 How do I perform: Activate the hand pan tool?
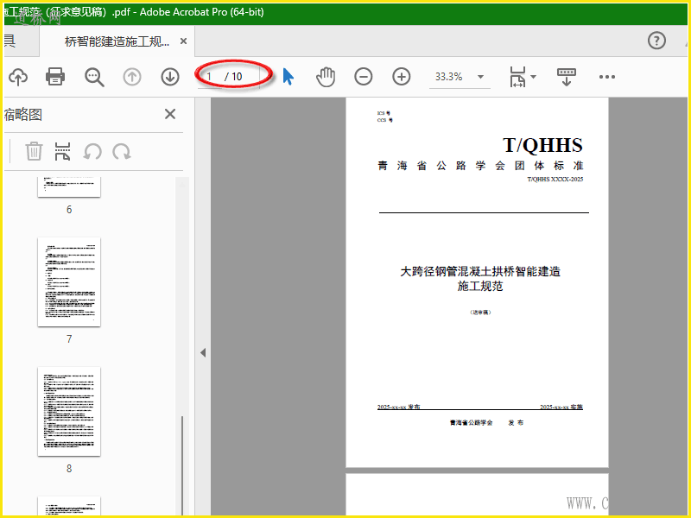pos(326,77)
